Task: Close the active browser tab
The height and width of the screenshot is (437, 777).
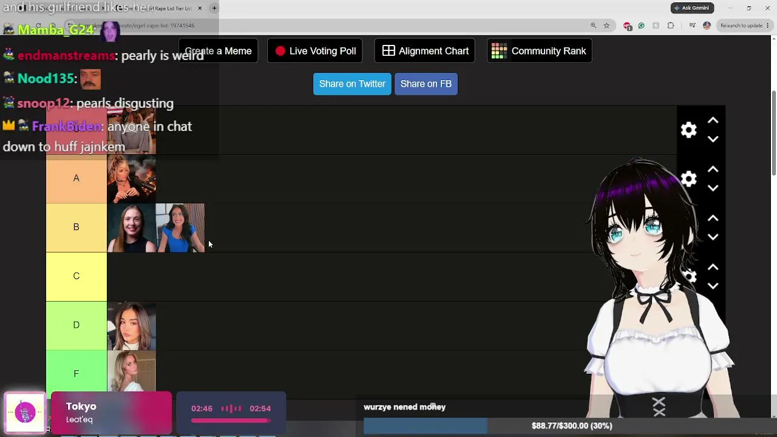Action: tap(200, 8)
